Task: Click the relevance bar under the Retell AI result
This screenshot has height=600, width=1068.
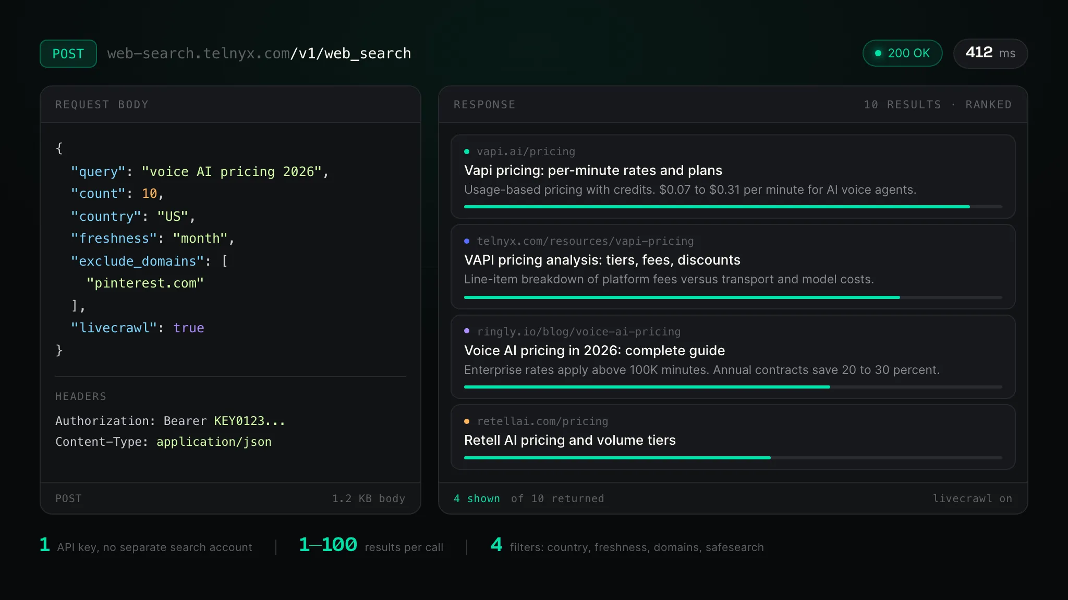Action: [x=733, y=457]
